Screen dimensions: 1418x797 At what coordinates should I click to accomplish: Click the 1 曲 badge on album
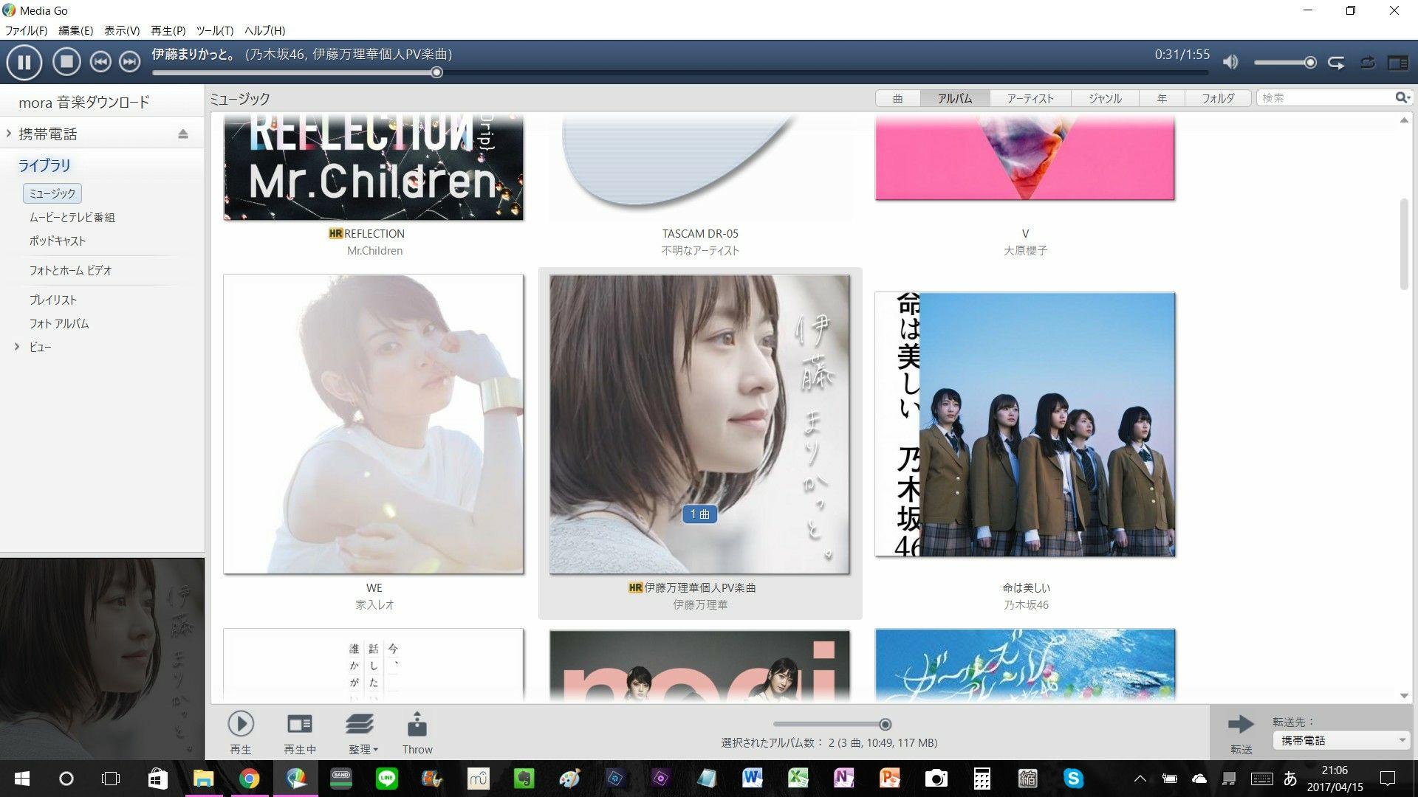tap(699, 514)
